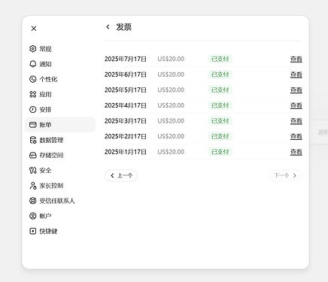Image resolution: width=328 pixels, height=282 pixels.
Task: Click the 个性化 sidebar icon
Action: coord(33,79)
